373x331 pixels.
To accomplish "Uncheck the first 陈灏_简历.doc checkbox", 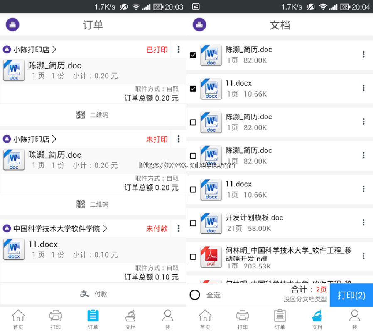I will click(x=193, y=55).
